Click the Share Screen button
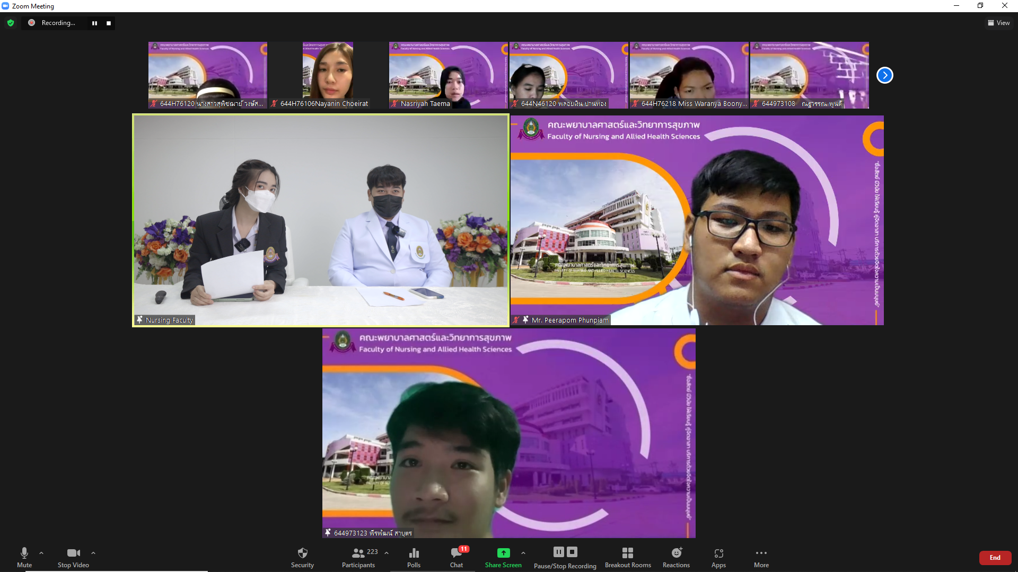Viewport: 1018px width, 572px height. (503, 557)
